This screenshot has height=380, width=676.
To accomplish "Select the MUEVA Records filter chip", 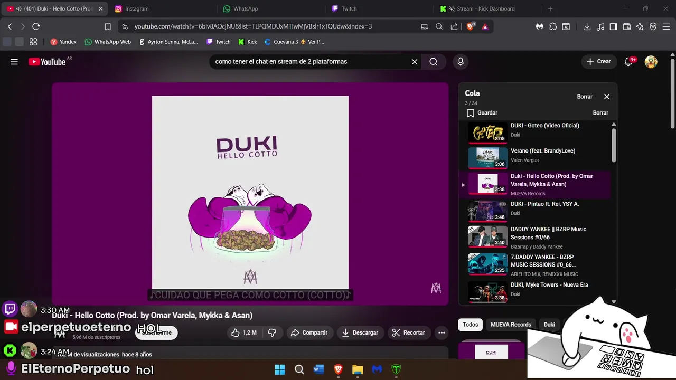I will pyautogui.click(x=511, y=325).
